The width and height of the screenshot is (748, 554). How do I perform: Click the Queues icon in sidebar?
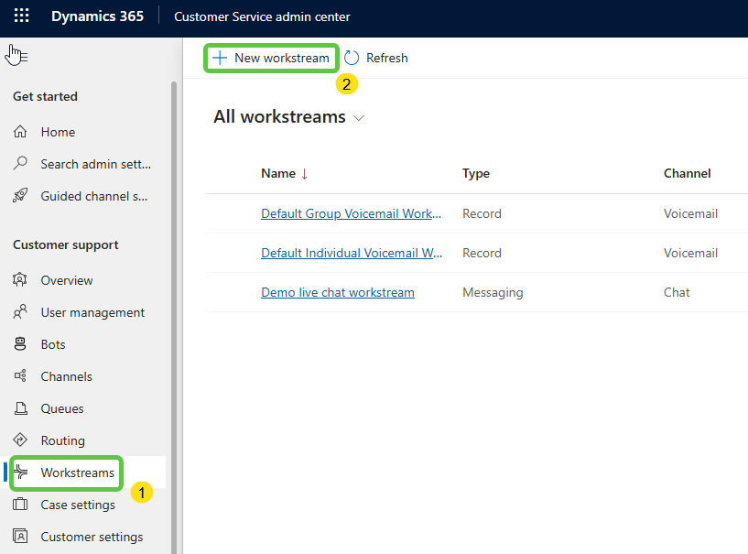tap(21, 408)
